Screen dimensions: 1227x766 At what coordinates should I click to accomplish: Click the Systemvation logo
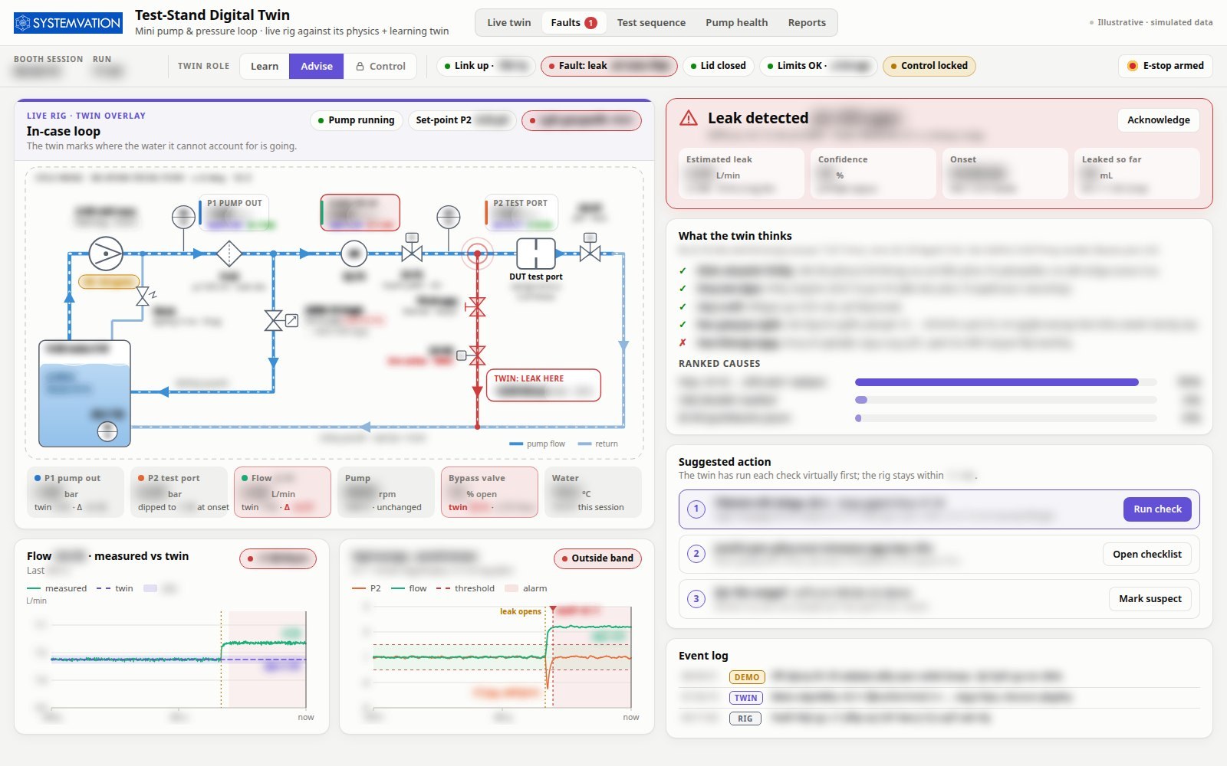[68, 23]
